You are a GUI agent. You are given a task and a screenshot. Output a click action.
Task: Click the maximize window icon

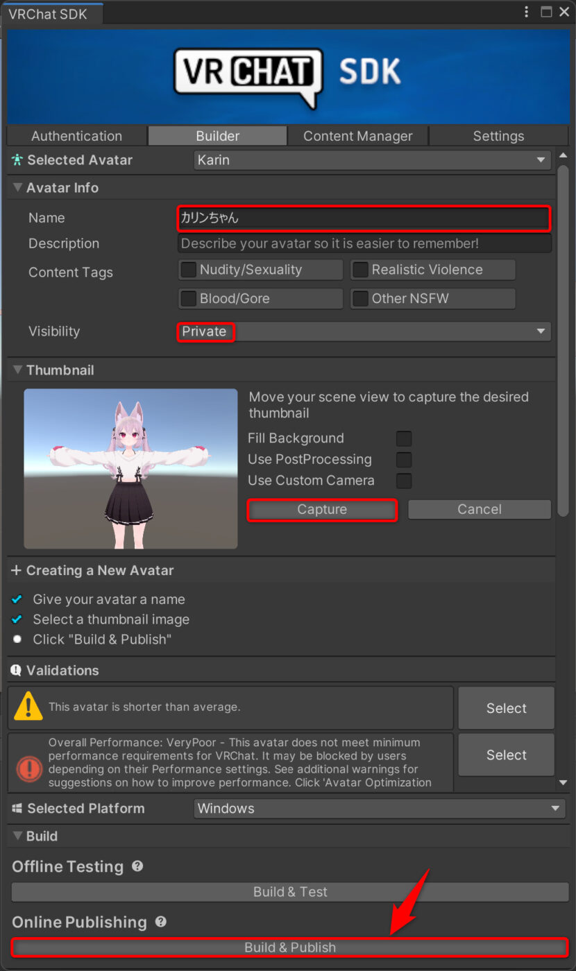(546, 12)
